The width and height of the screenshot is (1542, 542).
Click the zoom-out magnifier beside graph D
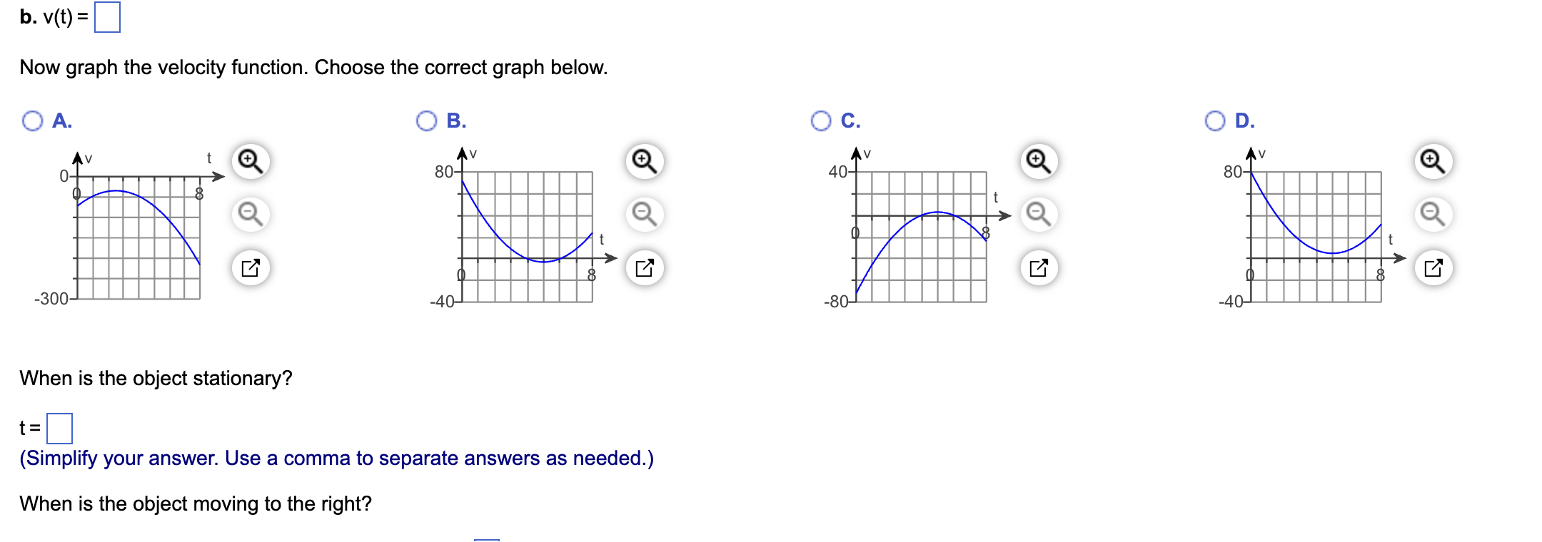click(x=1431, y=213)
